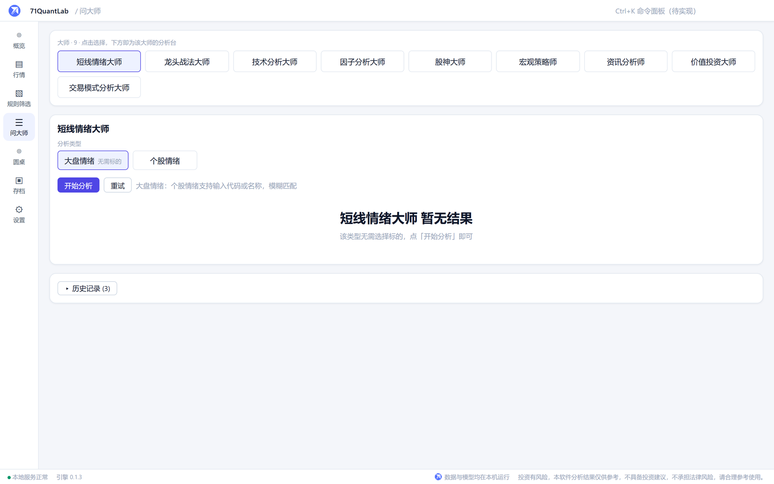Click the green 本地服务正常 status dot
Screen dimensions: 774x484
click(x=9, y=477)
